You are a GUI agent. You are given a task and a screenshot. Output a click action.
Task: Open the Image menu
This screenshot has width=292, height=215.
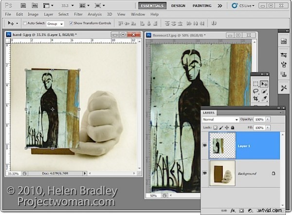pyautogui.click(x=33, y=14)
